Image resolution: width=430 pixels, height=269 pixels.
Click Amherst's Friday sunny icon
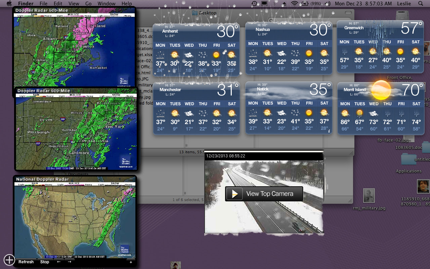216,54
